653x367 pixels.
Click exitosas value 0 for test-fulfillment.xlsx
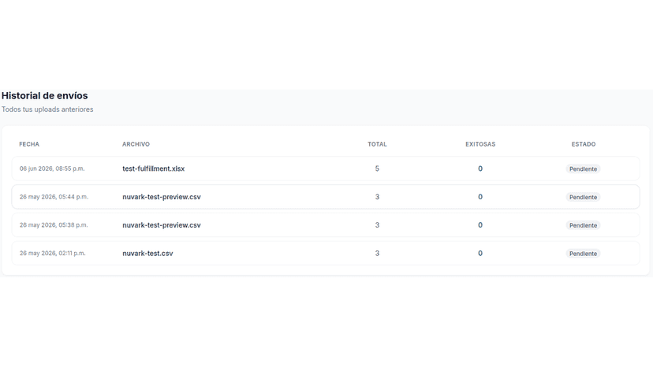[x=480, y=169]
